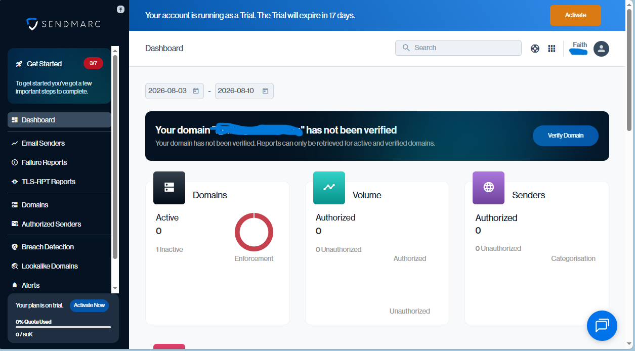The image size is (635, 351).
Task: Open the chat support bubble
Action: 602,325
